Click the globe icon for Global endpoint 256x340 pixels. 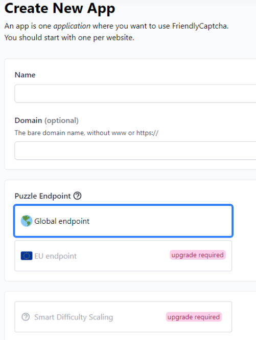27,221
